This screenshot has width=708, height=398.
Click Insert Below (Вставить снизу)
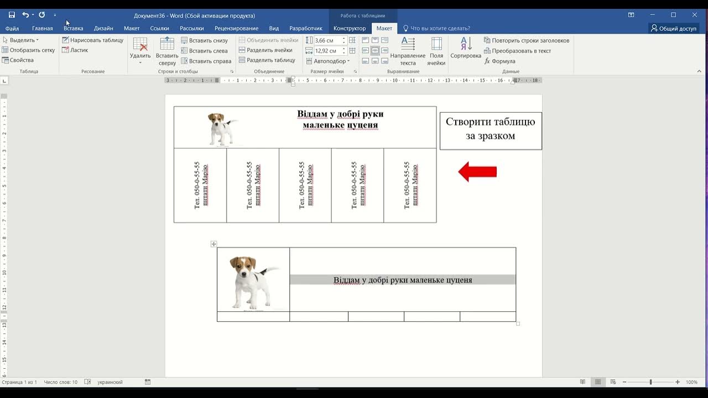click(204, 40)
